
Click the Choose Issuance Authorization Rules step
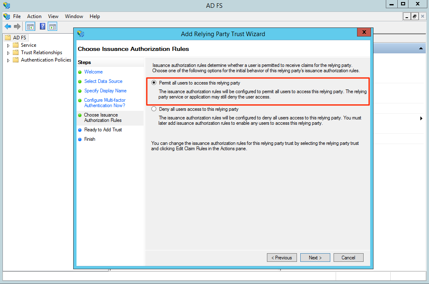102,117
